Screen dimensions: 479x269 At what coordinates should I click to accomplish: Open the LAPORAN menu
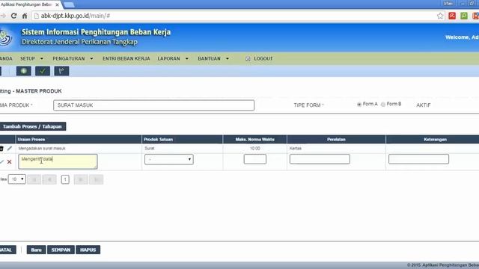[x=168, y=58]
